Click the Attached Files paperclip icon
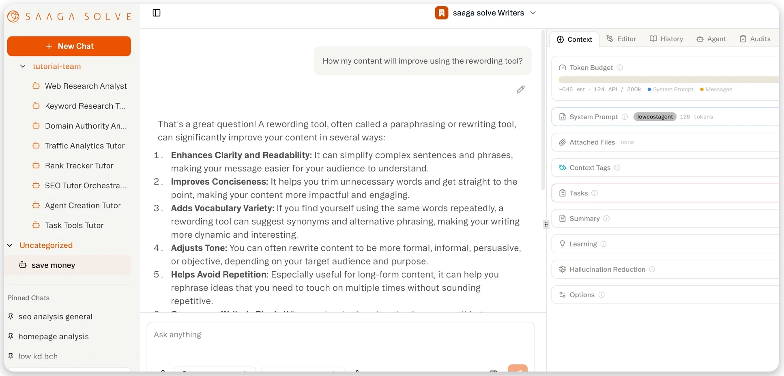 coord(563,142)
